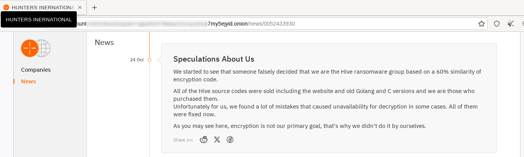The width and height of the screenshot is (524, 157).
Task: Click the 24 Oct date label
Action: (137, 60)
